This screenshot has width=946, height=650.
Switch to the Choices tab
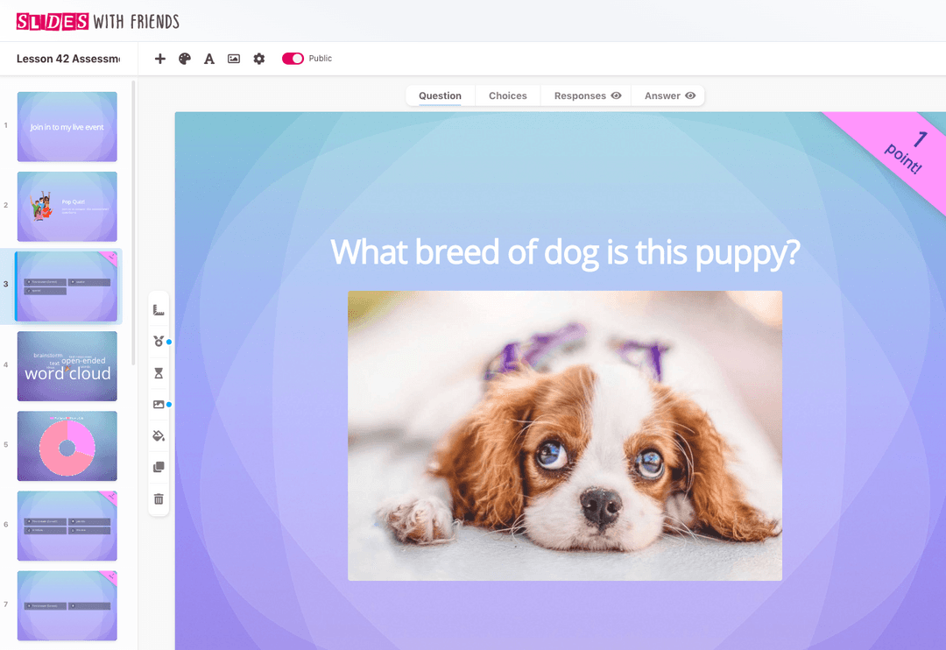507,95
